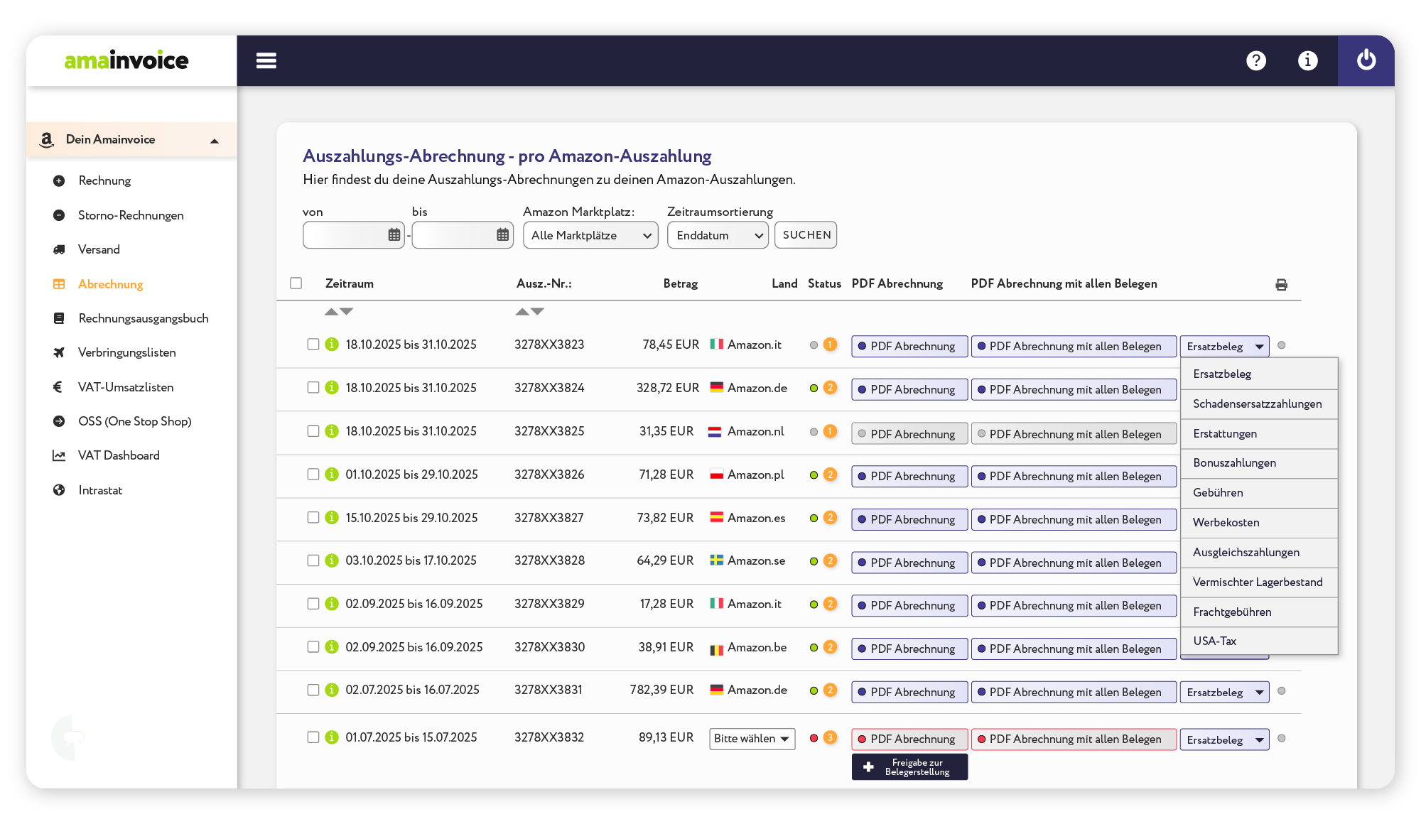Collapse the Dein Amainvoice sidebar section
Screen dimensions: 1421x824
coord(215,141)
